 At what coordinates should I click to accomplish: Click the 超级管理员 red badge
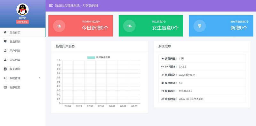[x=22, y=22]
